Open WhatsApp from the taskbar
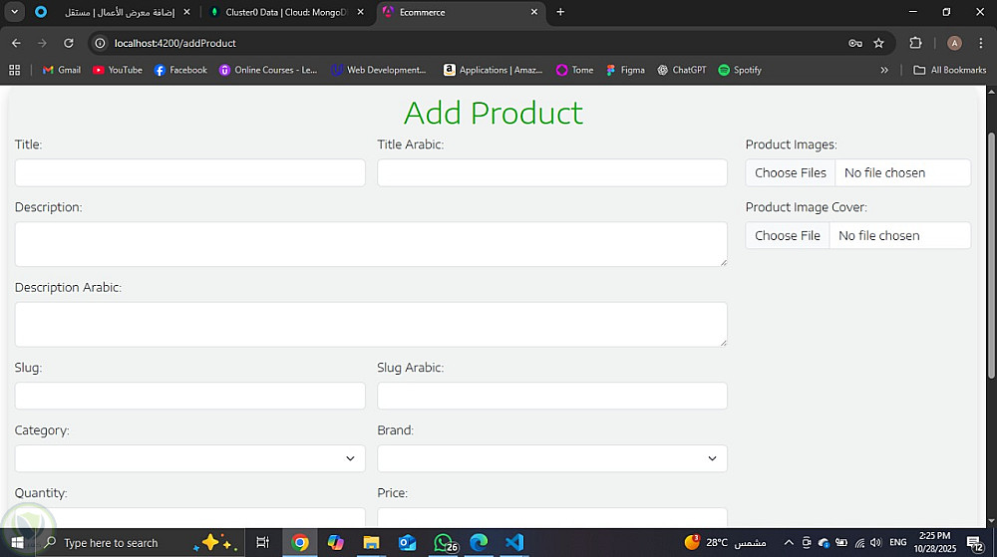Viewport: 997px width, 557px height. coord(445,542)
